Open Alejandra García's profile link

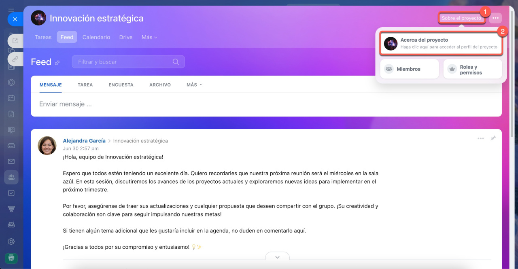[84, 141]
